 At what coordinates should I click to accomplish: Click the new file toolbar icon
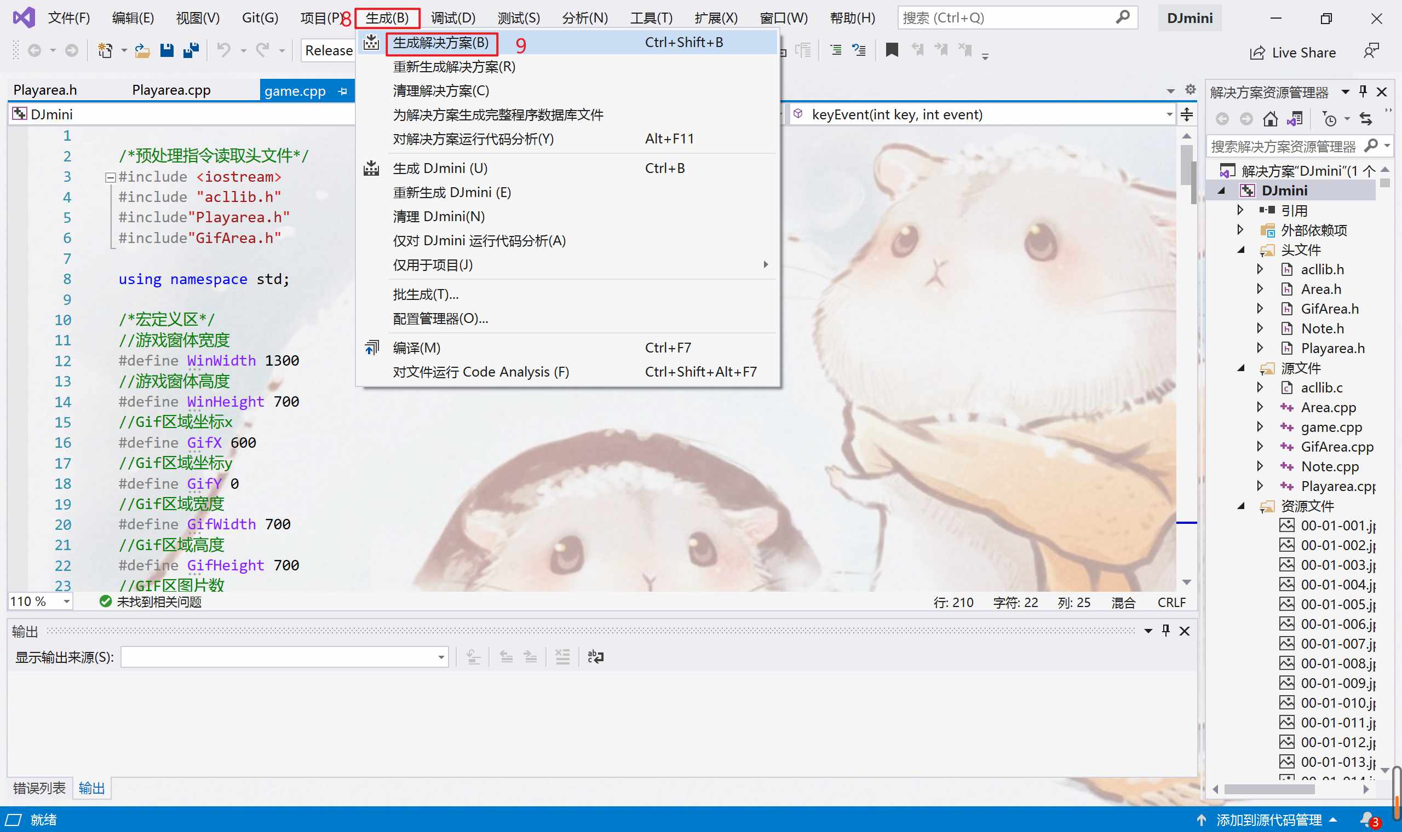(x=105, y=50)
